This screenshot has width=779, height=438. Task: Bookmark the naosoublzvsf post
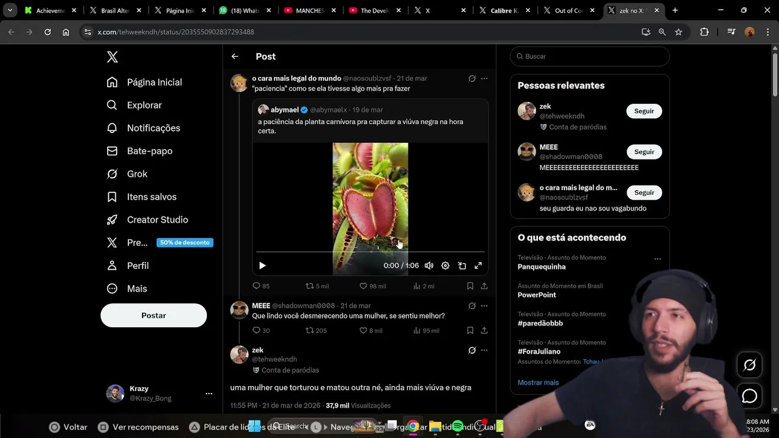pos(470,286)
